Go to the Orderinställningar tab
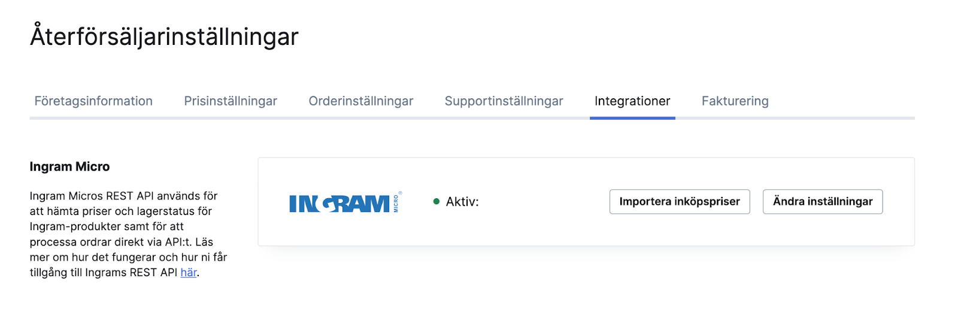The width and height of the screenshot is (958, 324). point(361,101)
